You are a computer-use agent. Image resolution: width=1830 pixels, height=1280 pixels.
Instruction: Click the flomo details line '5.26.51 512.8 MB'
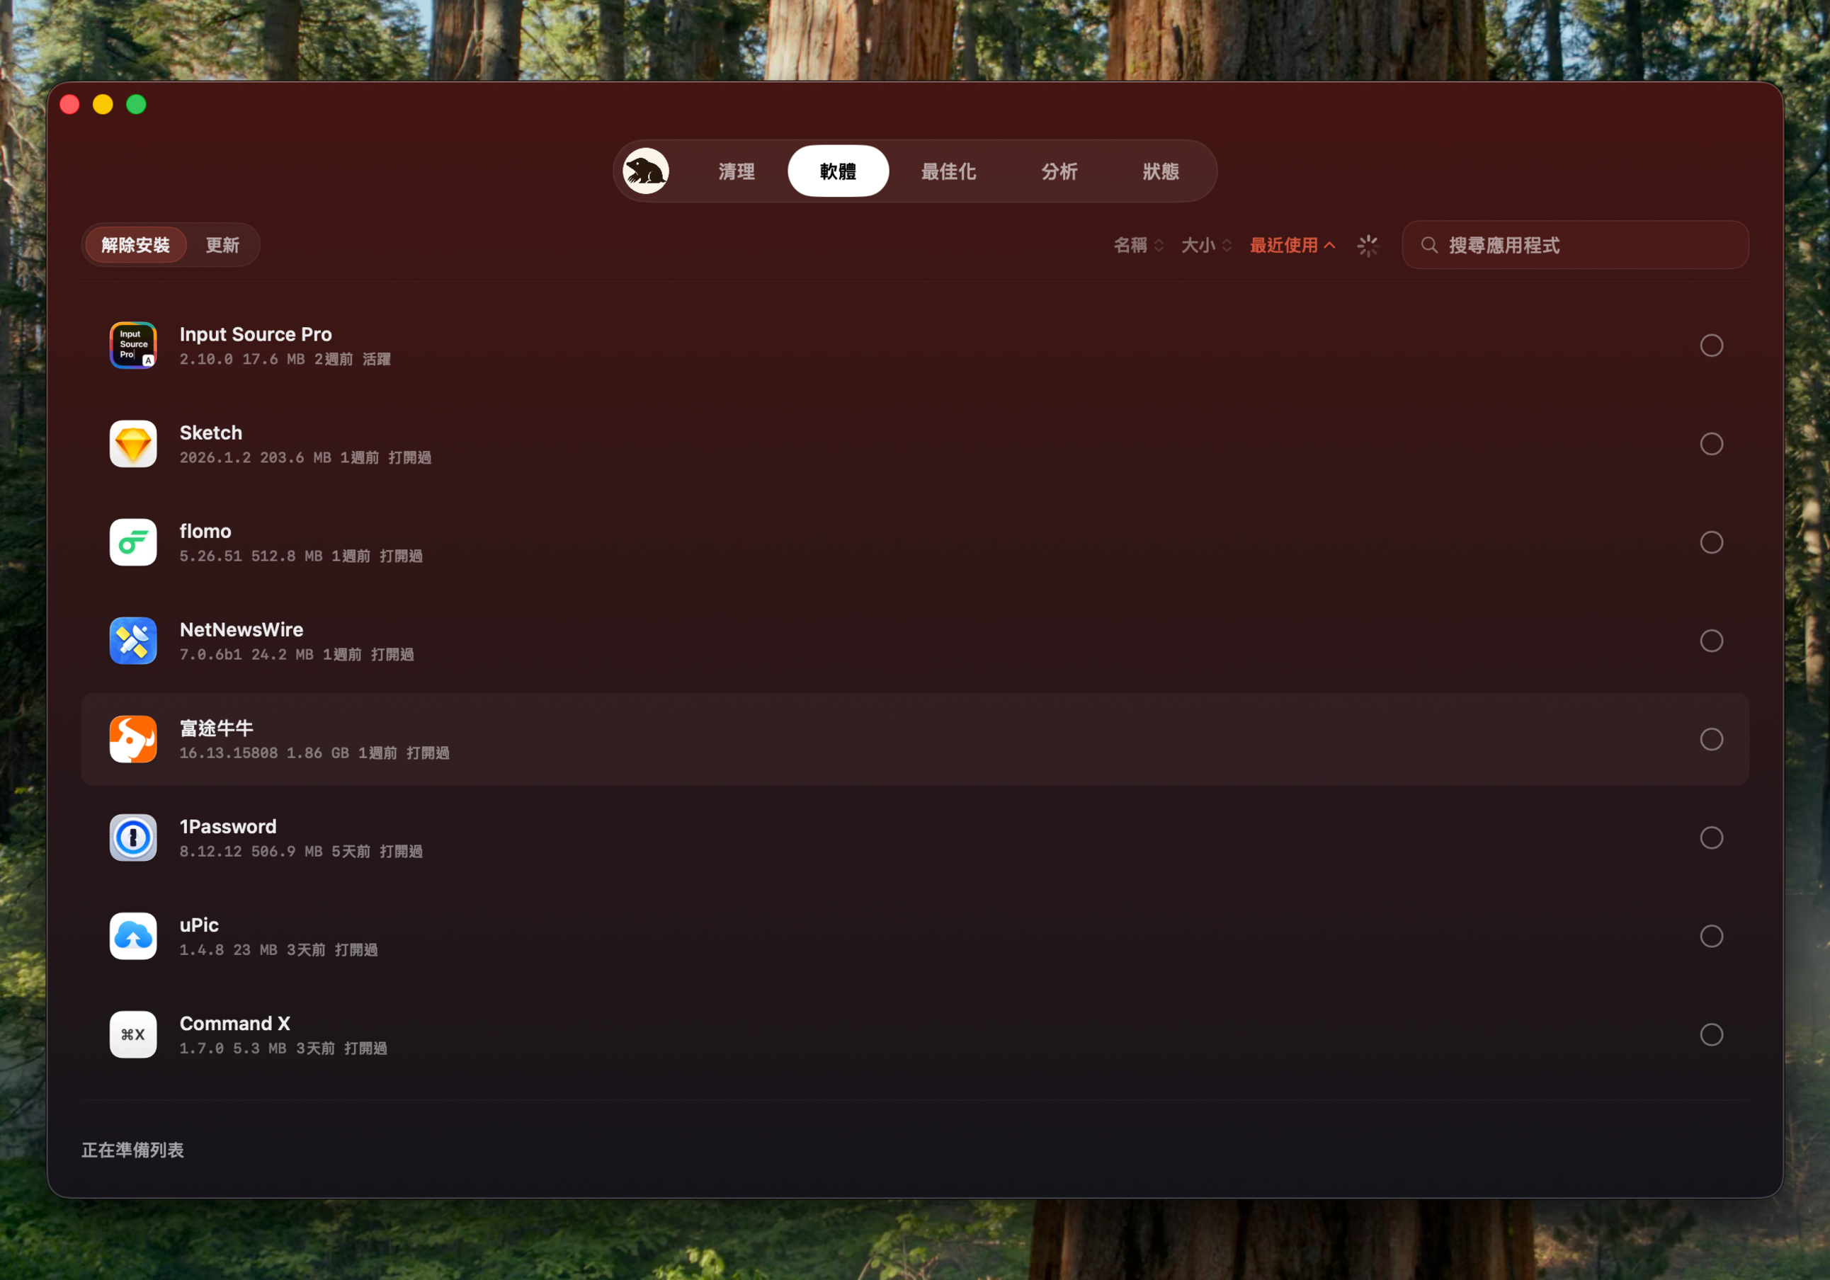(x=251, y=556)
